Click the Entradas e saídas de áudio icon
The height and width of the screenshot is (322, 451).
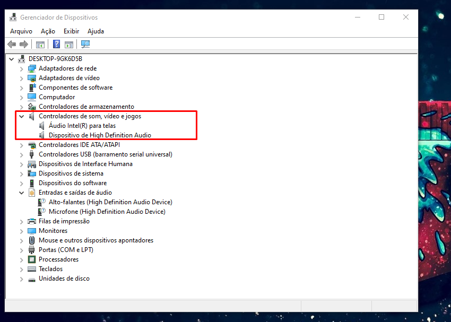tap(32, 193)
